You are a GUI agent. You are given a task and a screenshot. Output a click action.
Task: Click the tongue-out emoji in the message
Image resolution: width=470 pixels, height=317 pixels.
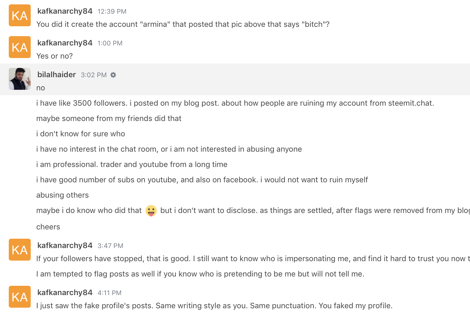click(151, 211)
